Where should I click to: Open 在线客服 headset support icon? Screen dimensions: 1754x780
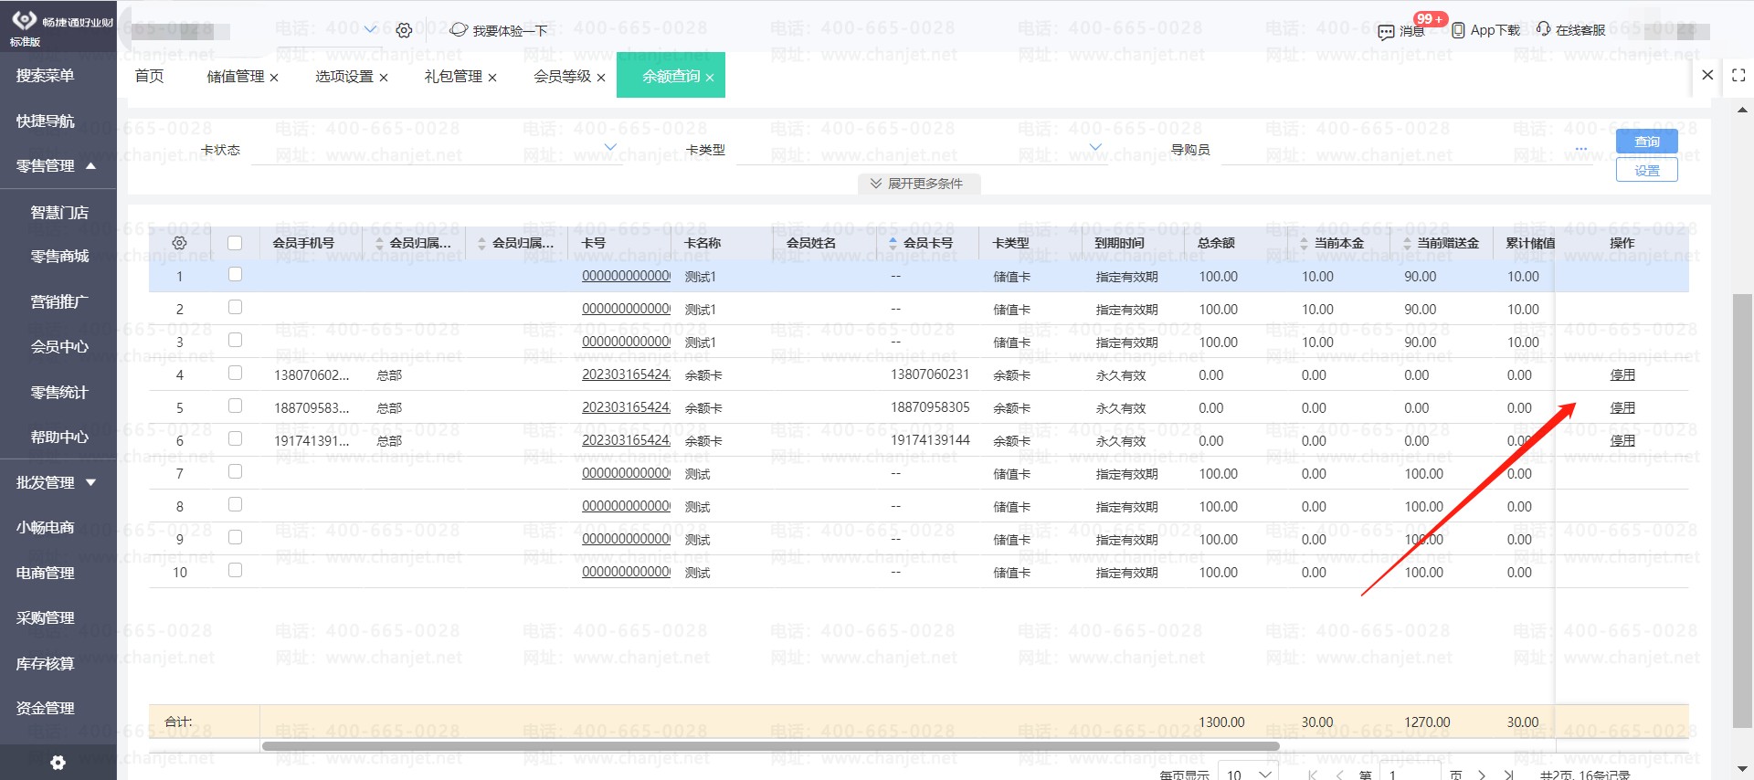(1543, 29)
